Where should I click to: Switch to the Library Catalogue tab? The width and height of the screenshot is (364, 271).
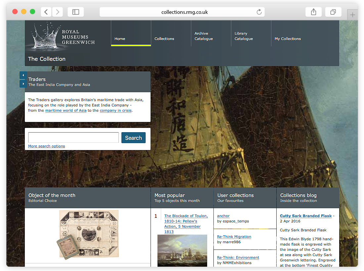coord(251,33)
